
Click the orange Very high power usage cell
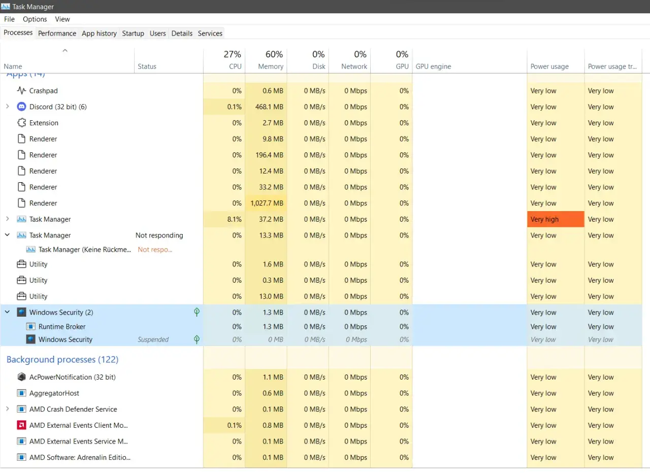(x=556, y=219)
